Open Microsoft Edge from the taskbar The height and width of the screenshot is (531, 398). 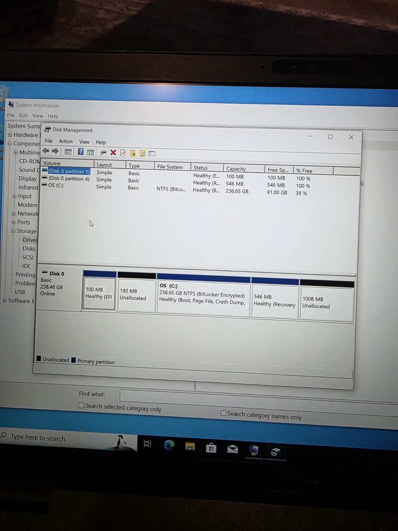[x=169, y=445]
